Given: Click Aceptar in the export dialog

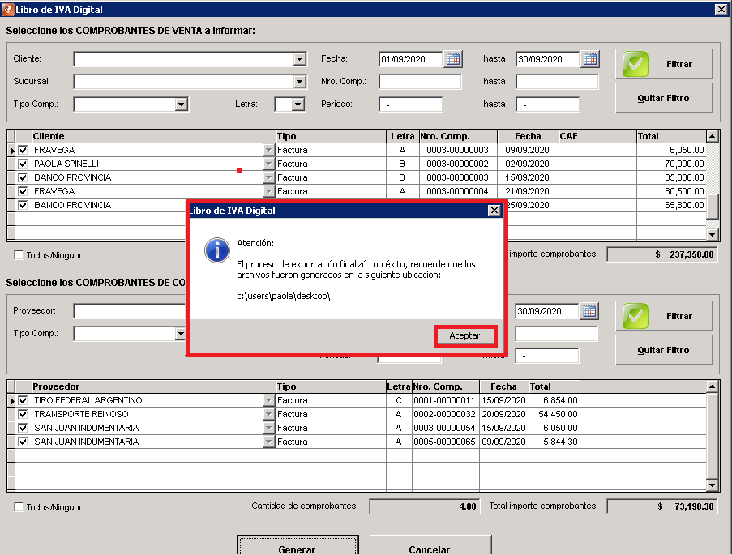Looking at the screenshot, I should tap(464, 335).
